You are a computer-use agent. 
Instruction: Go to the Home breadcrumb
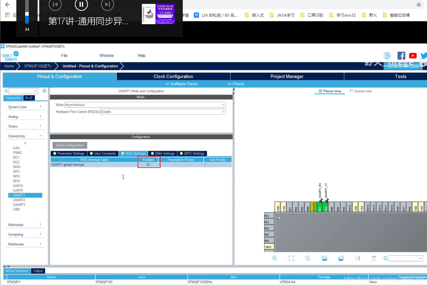9,66
